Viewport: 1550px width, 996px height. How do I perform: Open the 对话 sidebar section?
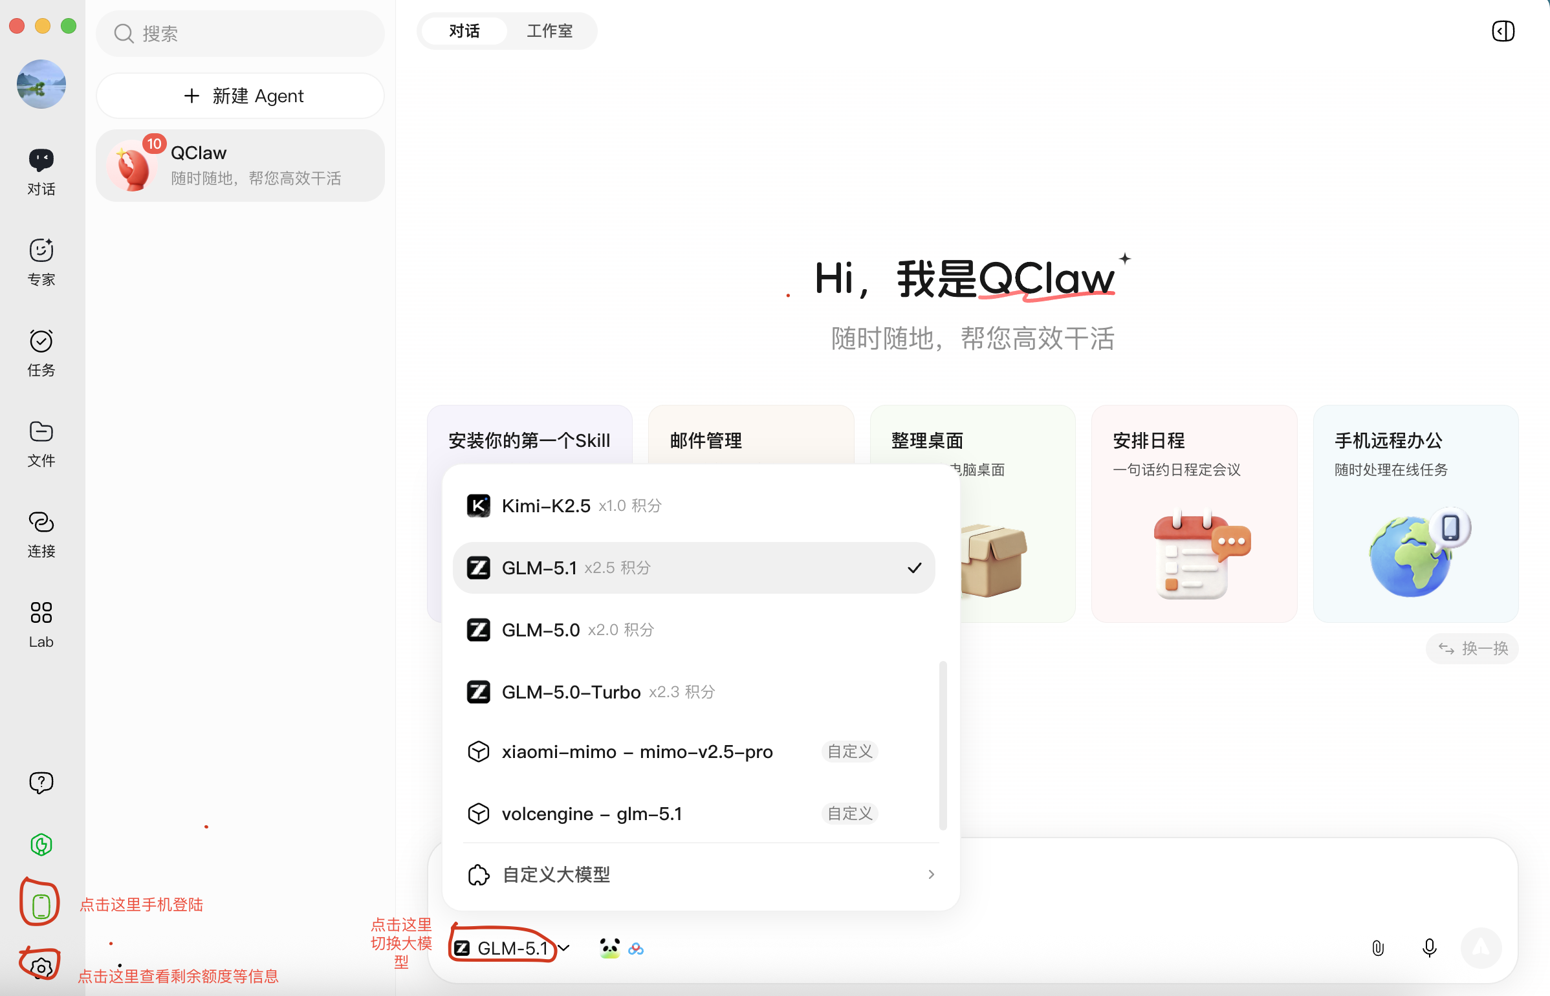[41, 172]
